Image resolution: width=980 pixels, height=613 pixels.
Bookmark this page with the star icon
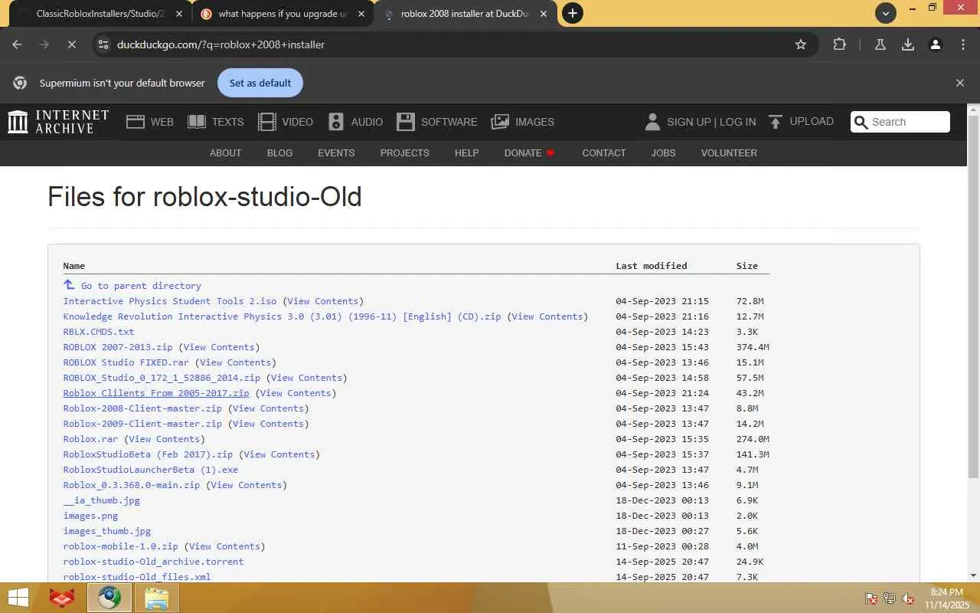pos(801,44)
